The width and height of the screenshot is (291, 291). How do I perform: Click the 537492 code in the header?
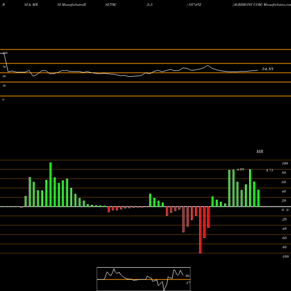[x=195, y=5]
